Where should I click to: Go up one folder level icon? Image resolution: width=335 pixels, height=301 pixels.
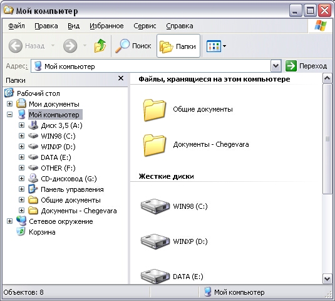[100, 46]
